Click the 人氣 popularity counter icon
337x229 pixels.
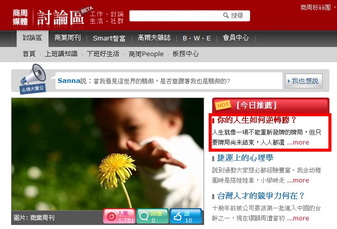coord(111,216)
